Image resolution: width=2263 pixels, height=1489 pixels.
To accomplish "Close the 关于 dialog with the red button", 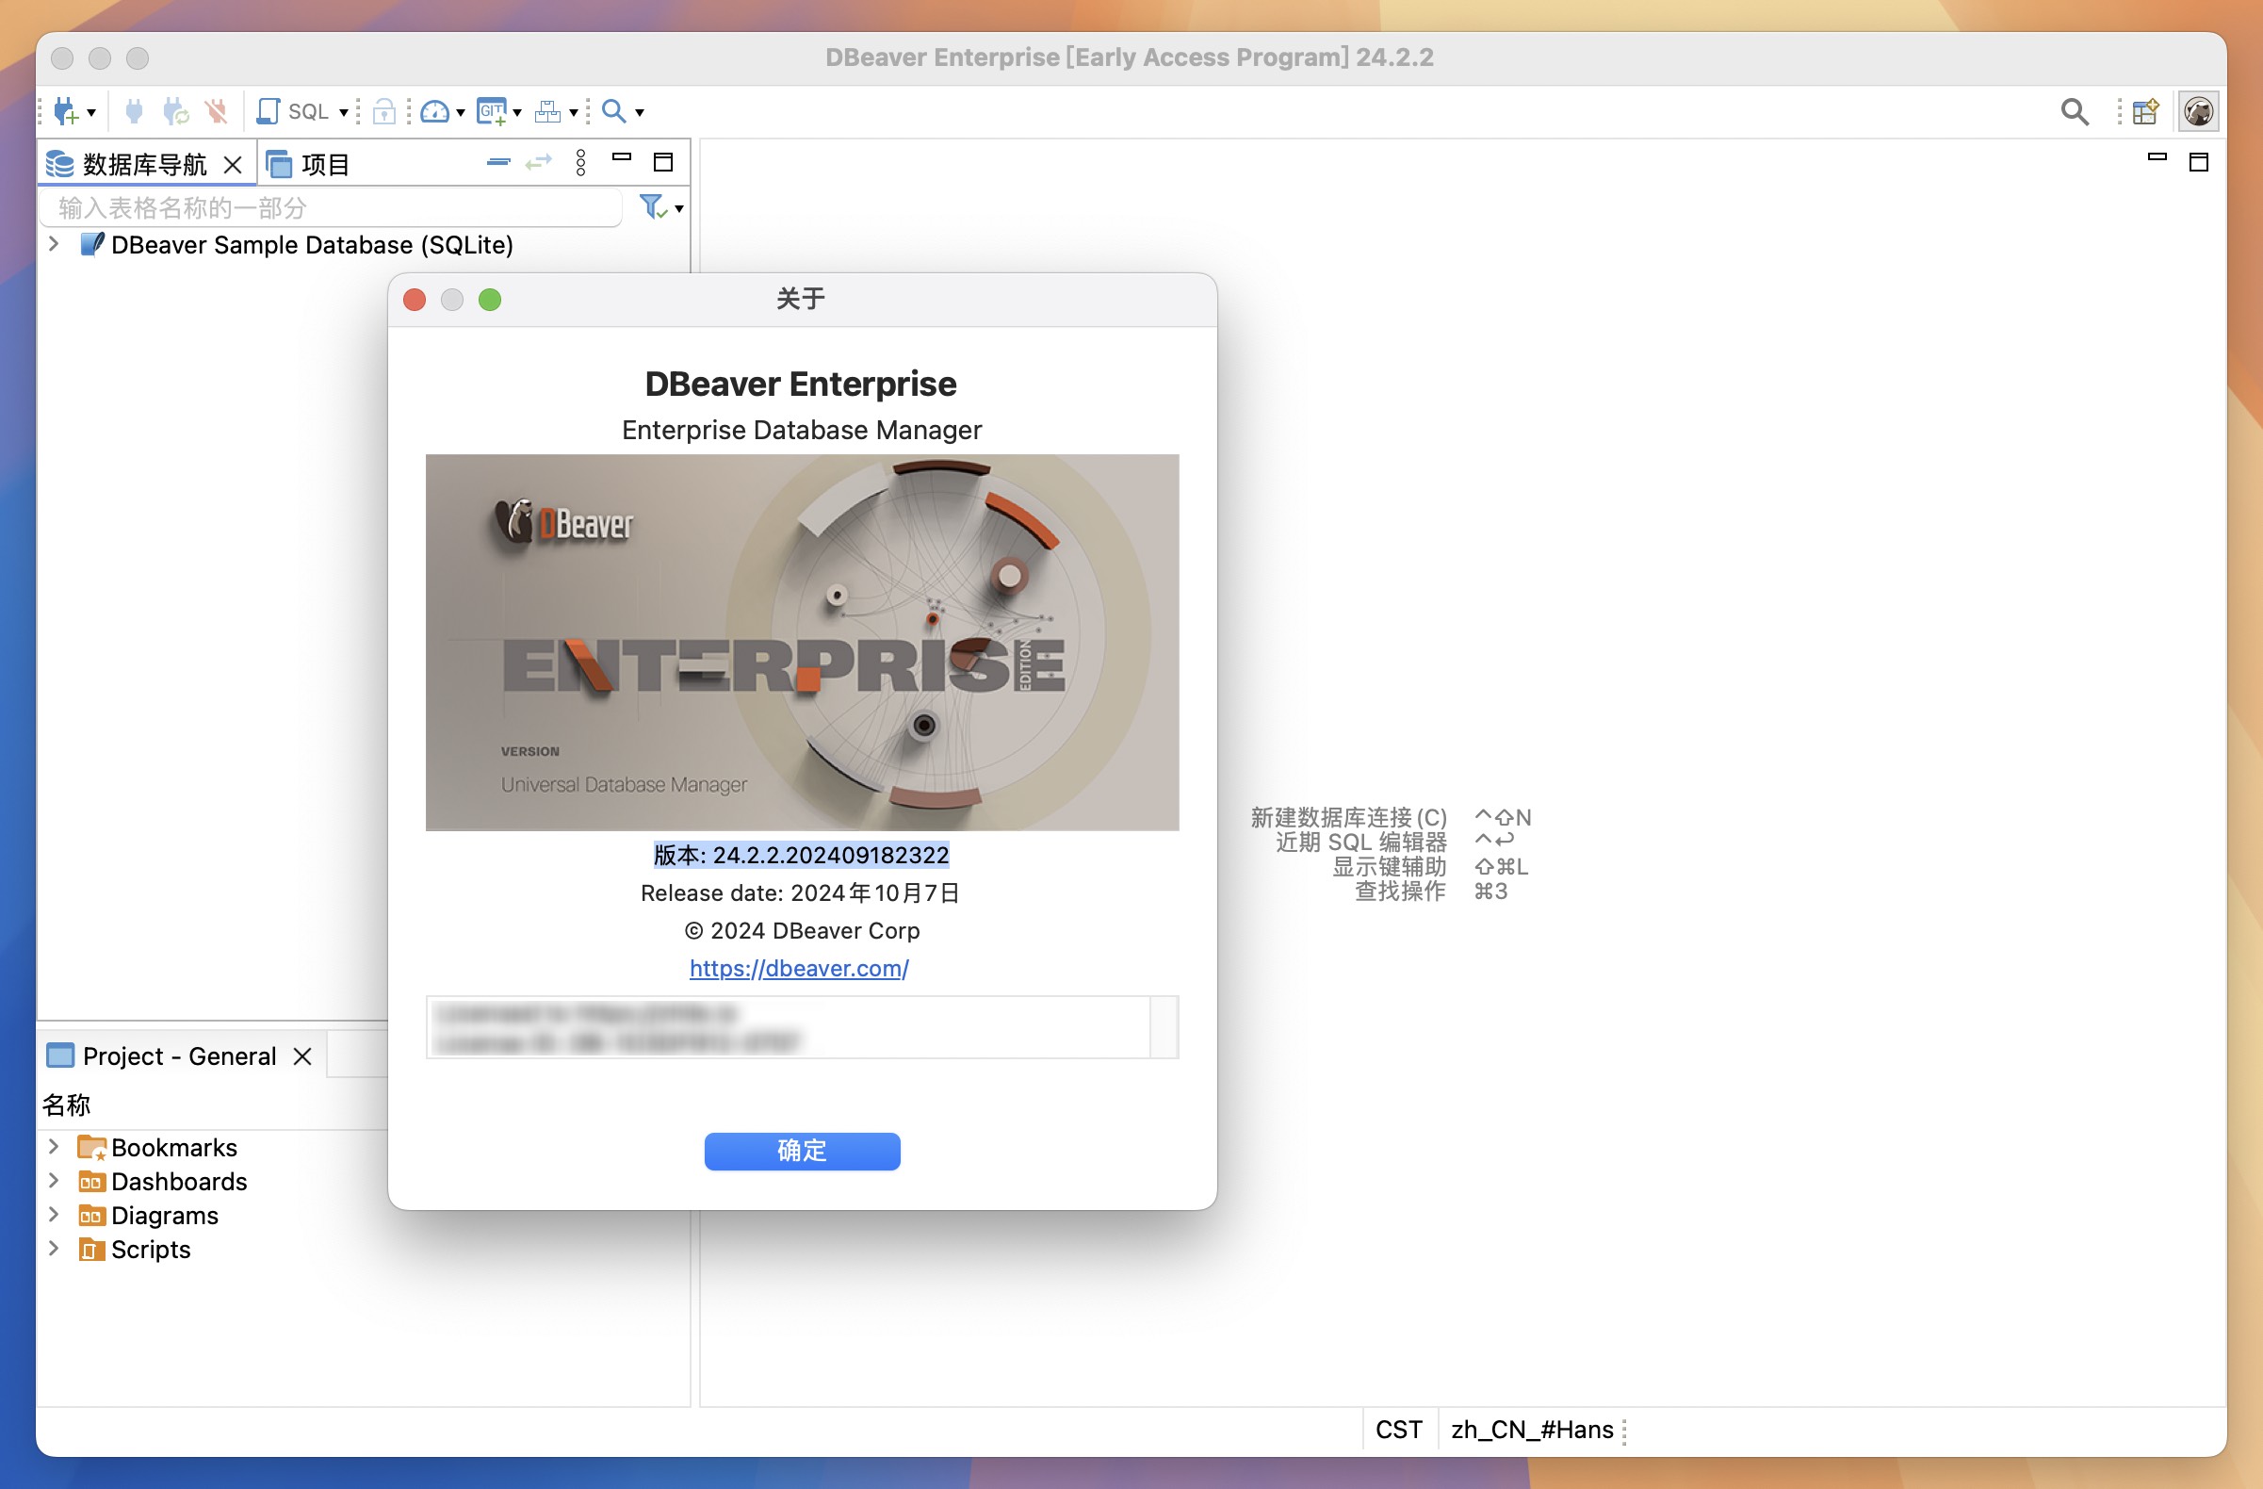I will click(x=415, y=300).
